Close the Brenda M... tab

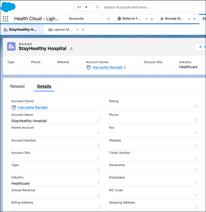tap(194, 19)
